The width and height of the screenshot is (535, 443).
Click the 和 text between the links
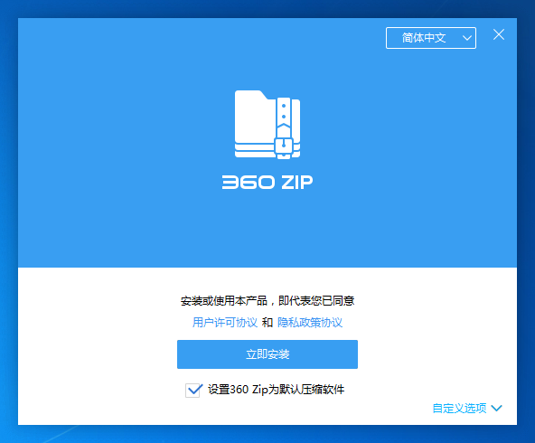pos(267,322)
